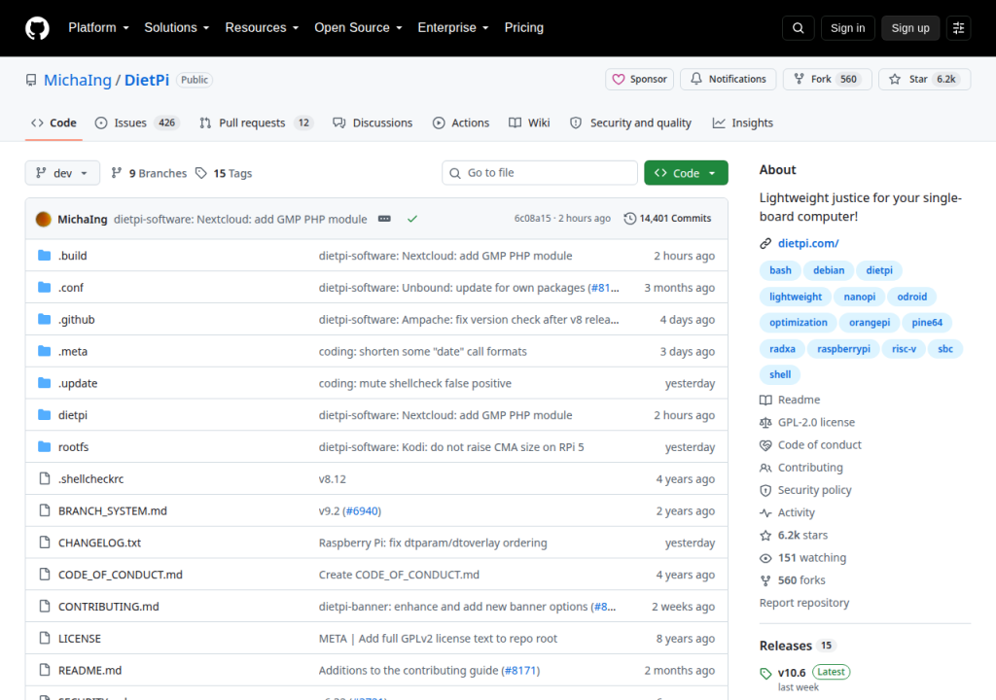Image resolution: width=996 pixels, height=700 pixels.
Task: Expand the Solutions menu
Action: (x=177, y=28)
